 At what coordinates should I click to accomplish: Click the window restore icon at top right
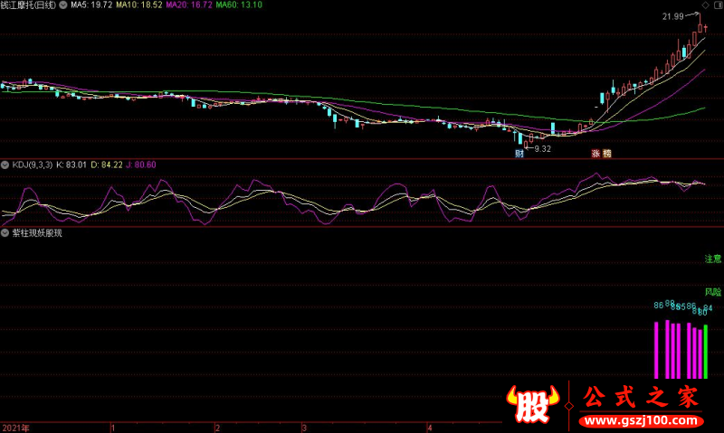(x=719, y=5)
